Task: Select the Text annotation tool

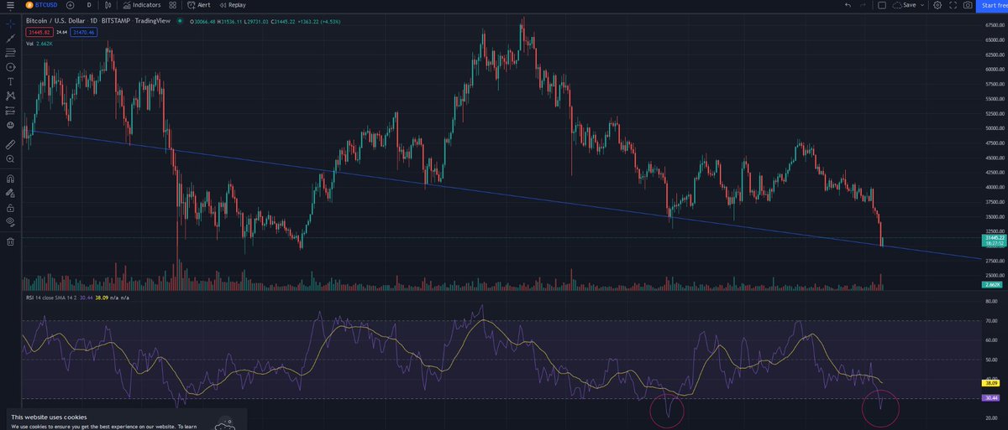Action: point(10,81)
